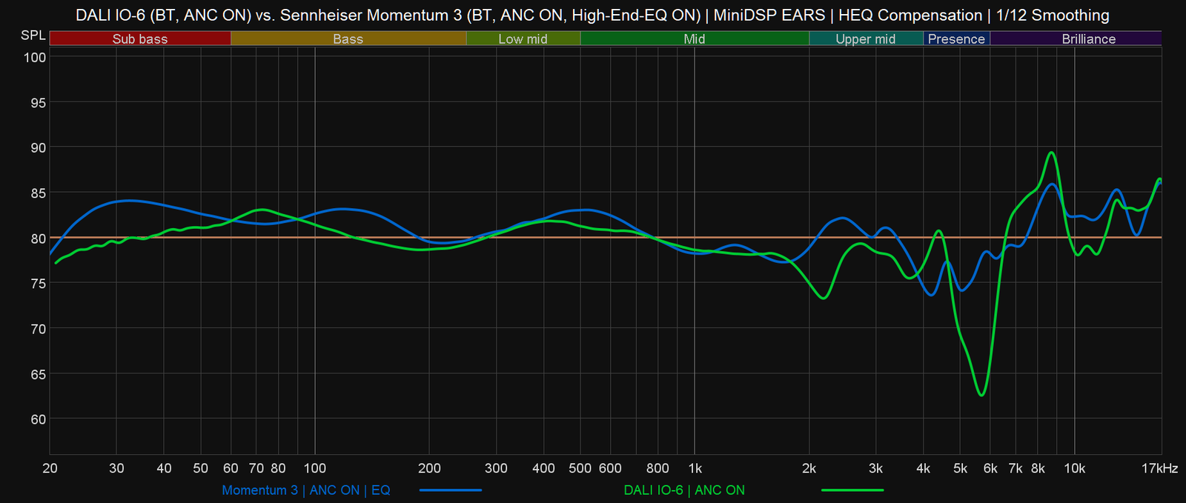Click the 100 label on the SPL axis

coord(35,58)
